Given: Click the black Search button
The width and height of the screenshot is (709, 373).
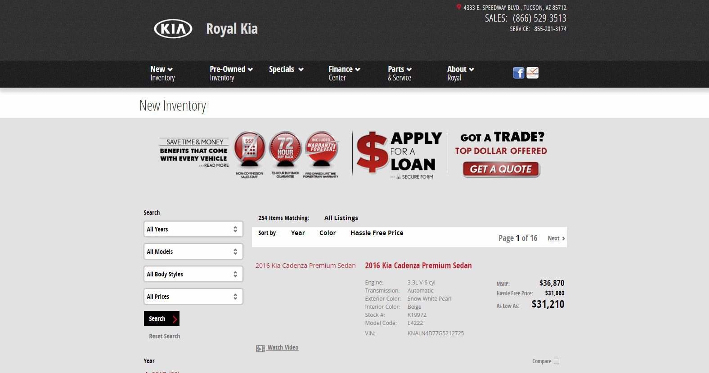Looking at the screenshot, I should pyautogui.click(x=162, y=319).
